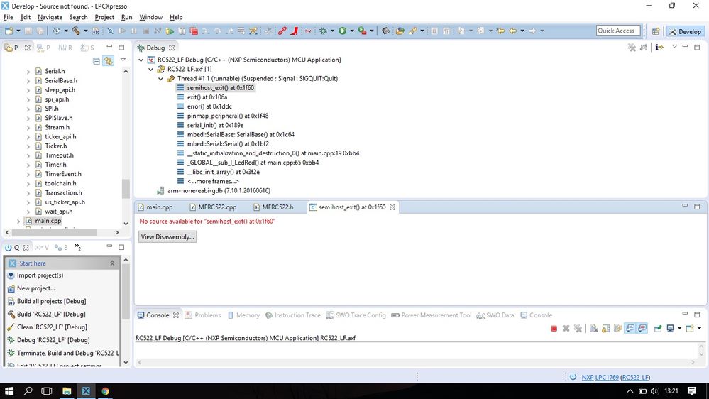709x399 pixels.
Task: Click the Scroll Lock console icon
Action: coord(606,329)
